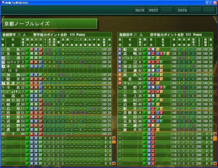Click the red S pitch icon for 小沼
The height and width of the screenshot is (168, 218).
[158, 62]
